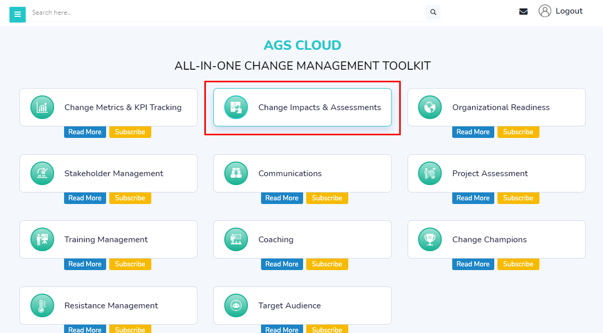Viewport: 603px width, 333px height.
Task: Read More under Coaching
Action: point(282,264)
